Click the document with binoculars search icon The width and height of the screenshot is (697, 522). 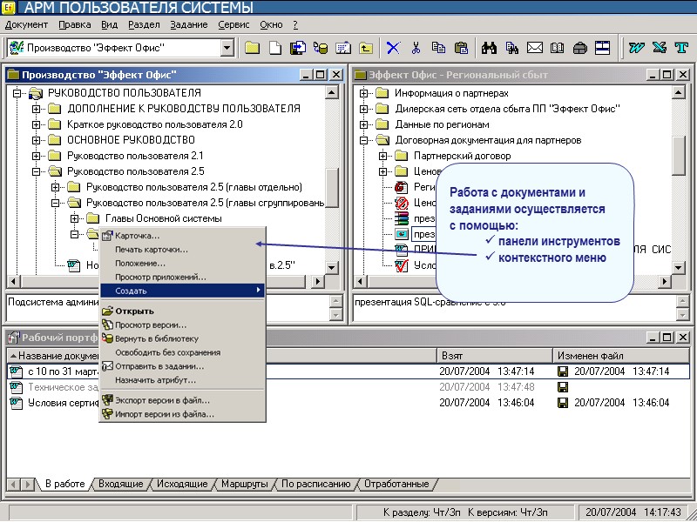(511, 48)
